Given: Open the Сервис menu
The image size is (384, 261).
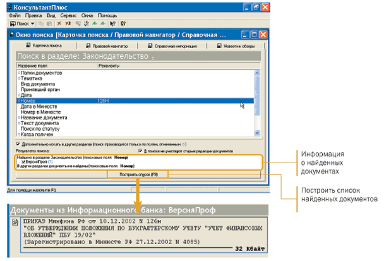Looking at the screenshot, I should coord(68,15).
